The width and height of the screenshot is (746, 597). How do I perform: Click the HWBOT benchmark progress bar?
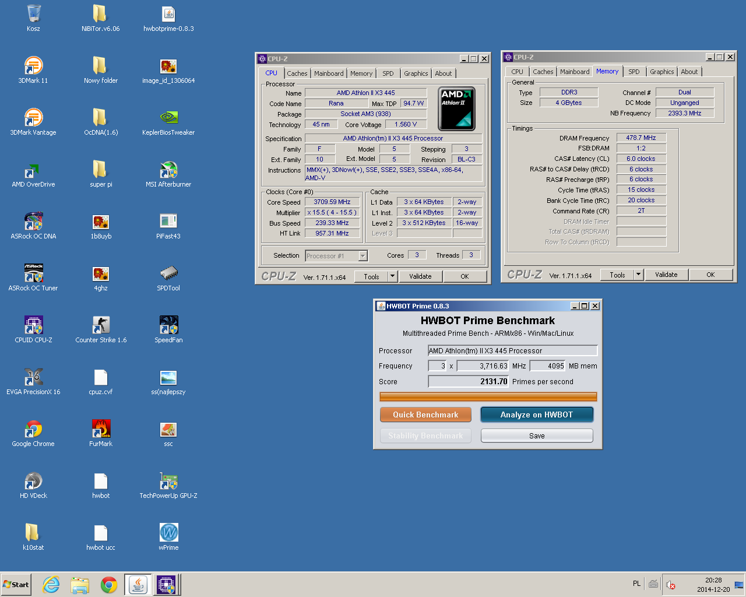[488, 397]
